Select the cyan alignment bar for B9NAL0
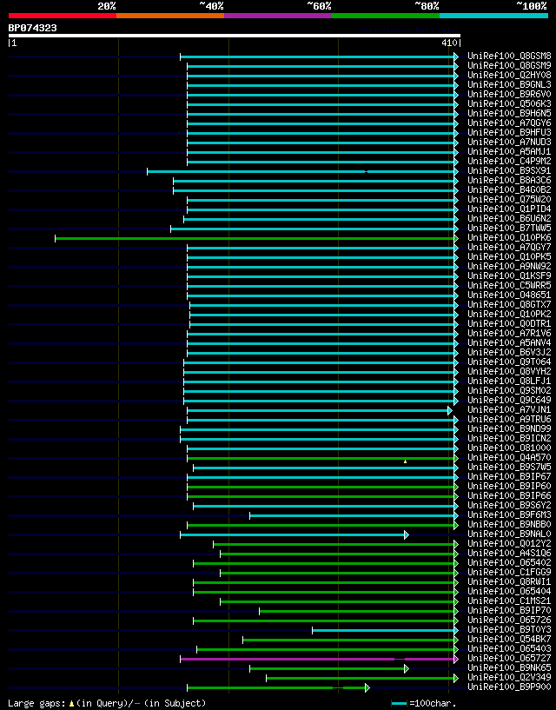 (x=293, y=534)
